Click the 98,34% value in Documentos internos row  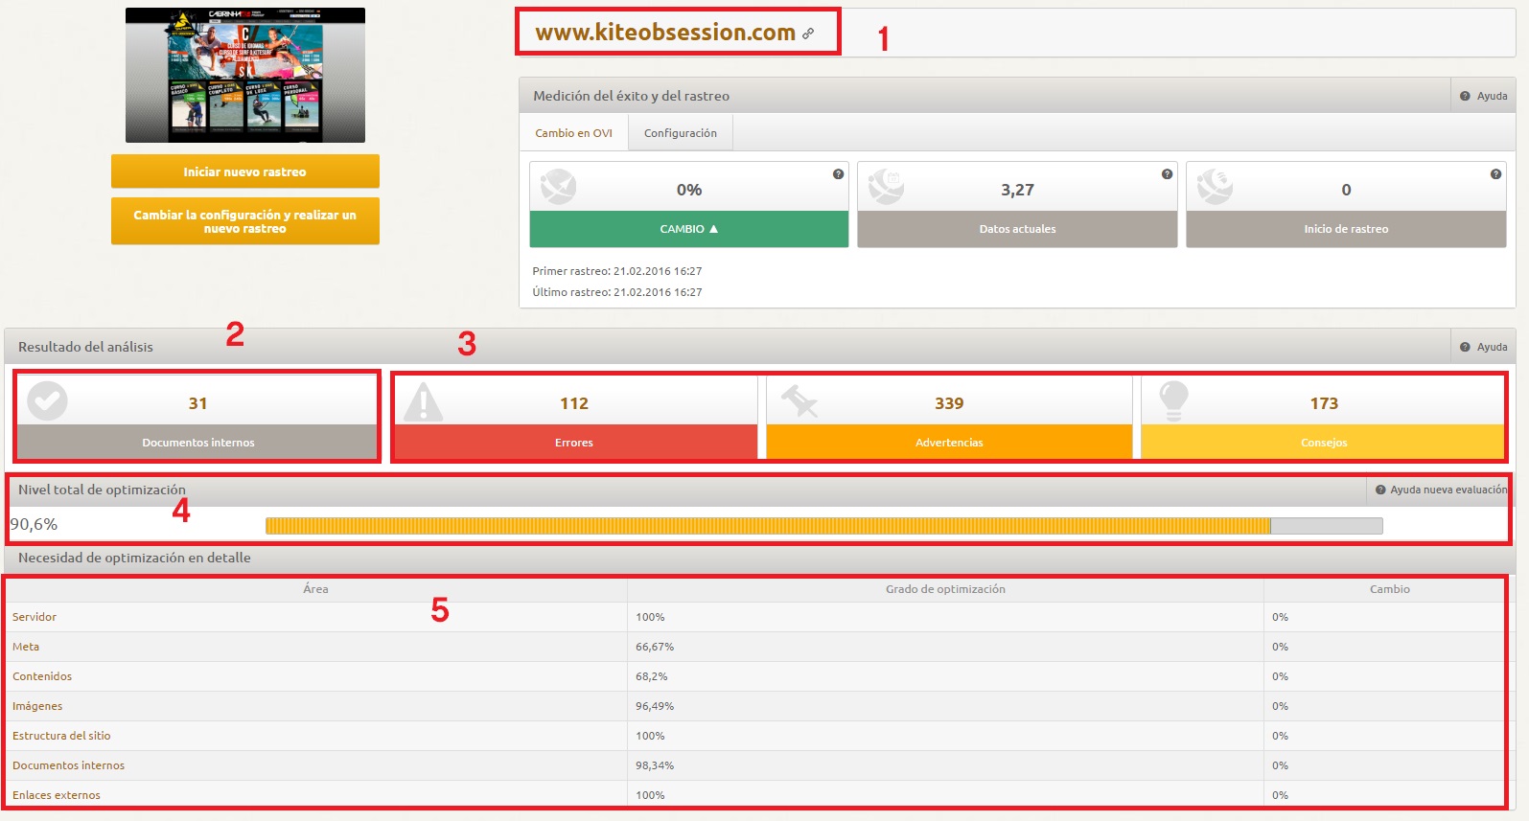click(655, 765)
